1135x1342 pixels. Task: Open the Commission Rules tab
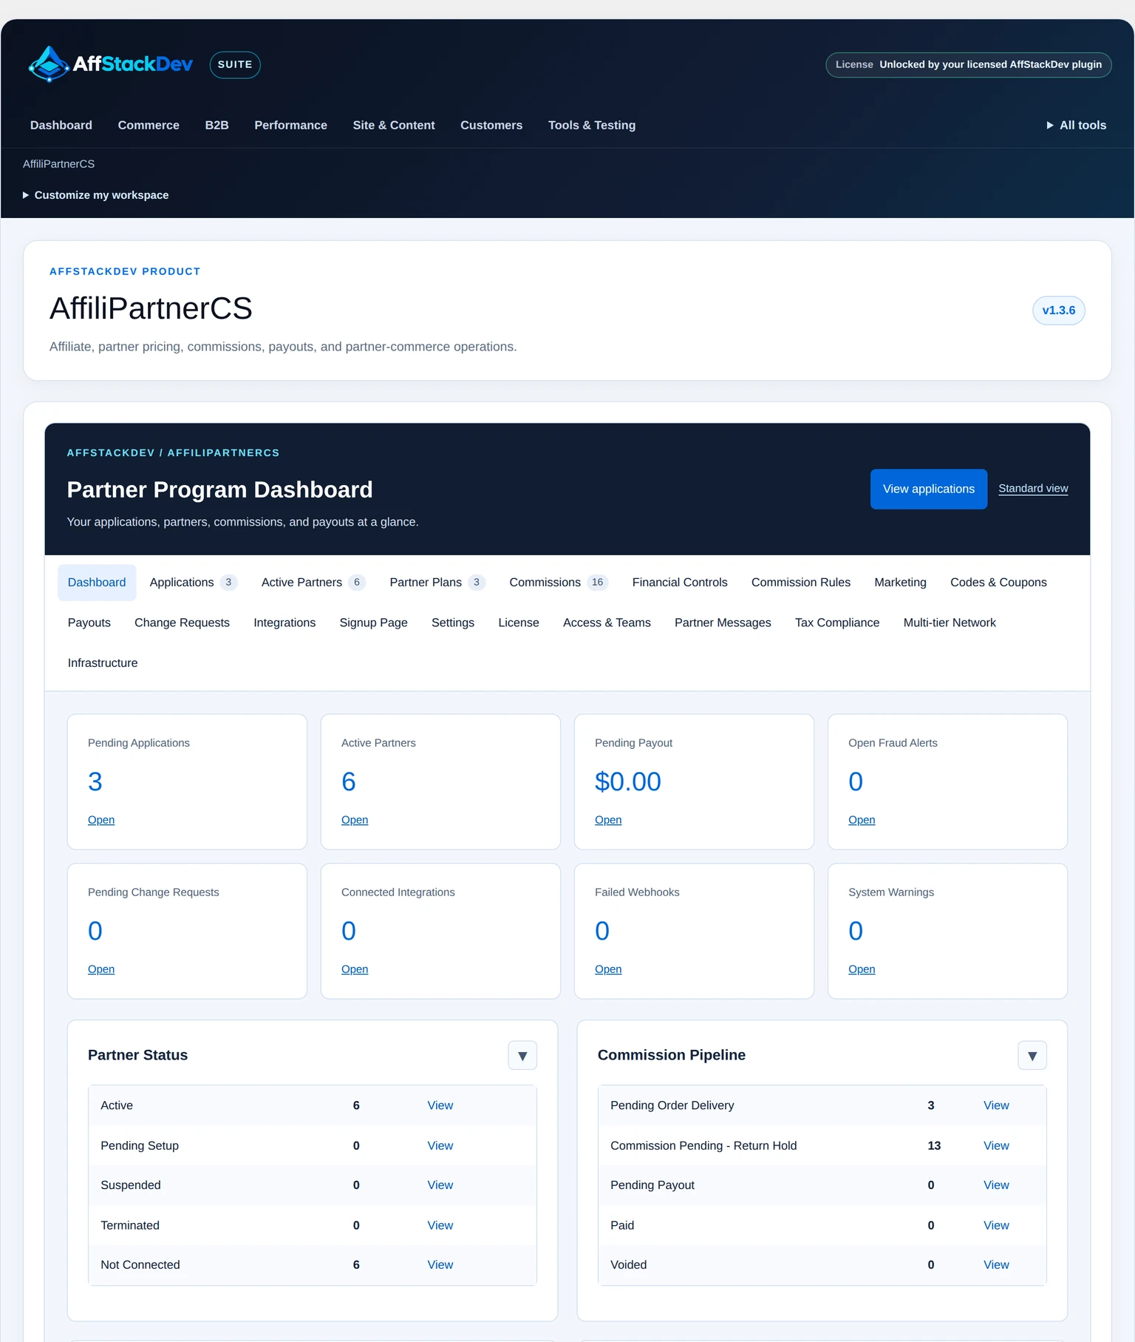pyautogui.click(x=801, y=583)
